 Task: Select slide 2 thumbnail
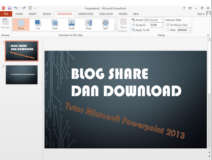point(22,75)
